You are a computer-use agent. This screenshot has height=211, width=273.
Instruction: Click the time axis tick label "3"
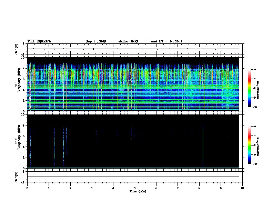coord(92,188)
